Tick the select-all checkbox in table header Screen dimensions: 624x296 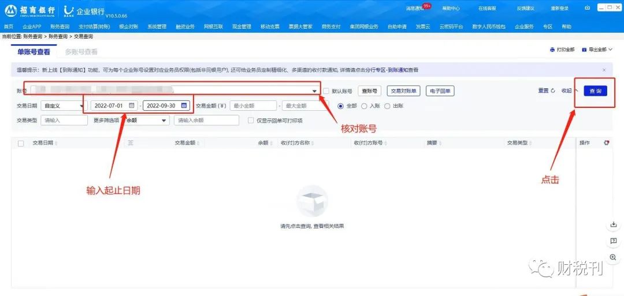coord(21,144)
